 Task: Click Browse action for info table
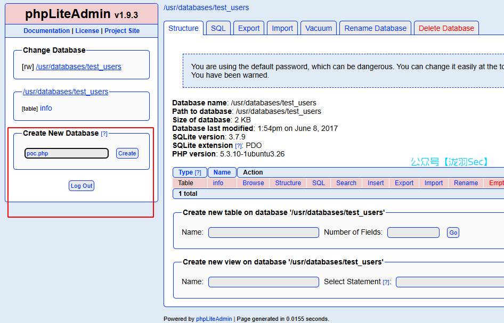(x=253, y=183)
